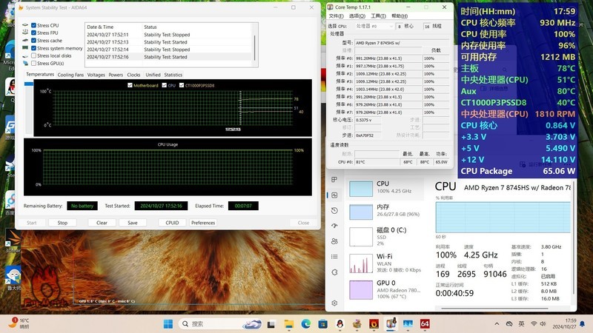Open Wi-Fi and volume quick settings
The width and height of the screenshot is (593, 333).
coord(539,323)
